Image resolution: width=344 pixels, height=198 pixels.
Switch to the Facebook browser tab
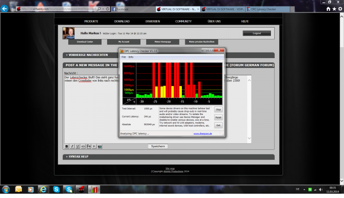click(133, 9)
